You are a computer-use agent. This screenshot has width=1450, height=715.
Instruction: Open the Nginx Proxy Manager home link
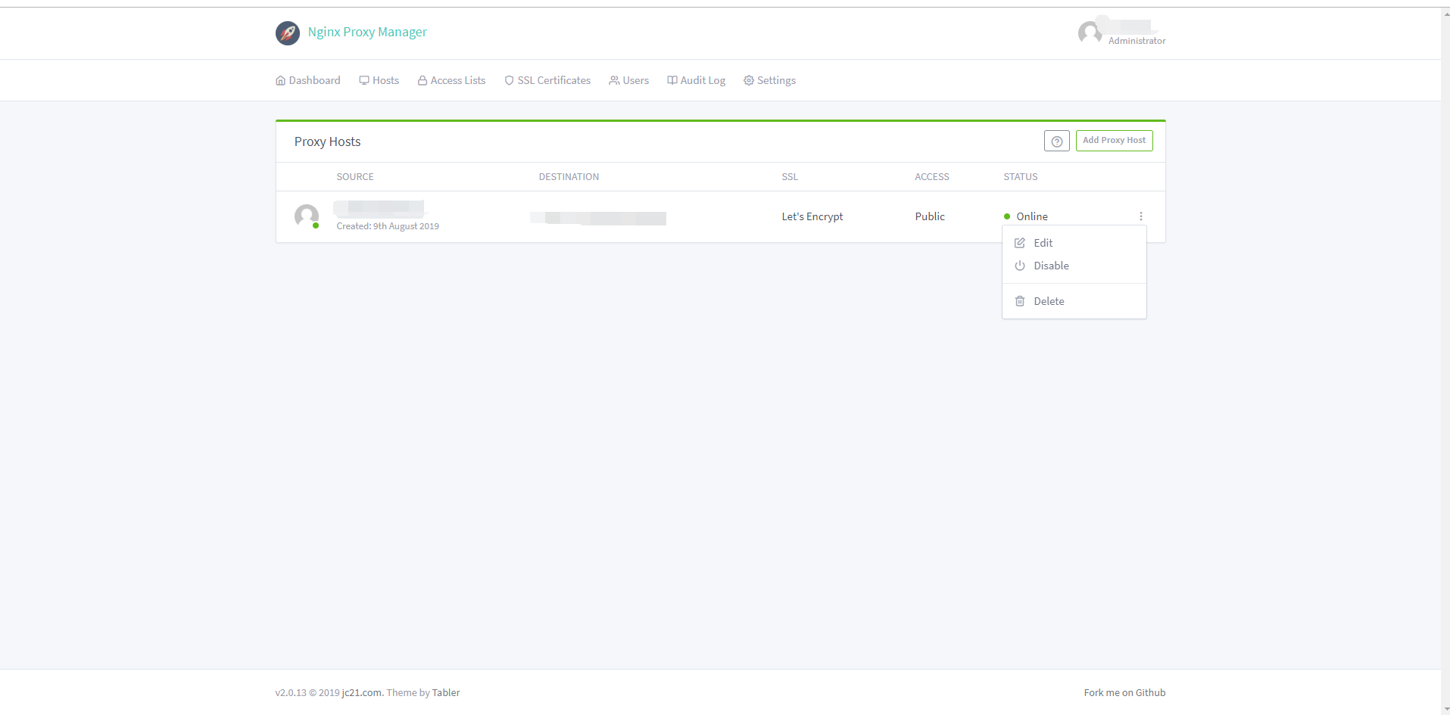pyautogui.click(x=367, y=32)
